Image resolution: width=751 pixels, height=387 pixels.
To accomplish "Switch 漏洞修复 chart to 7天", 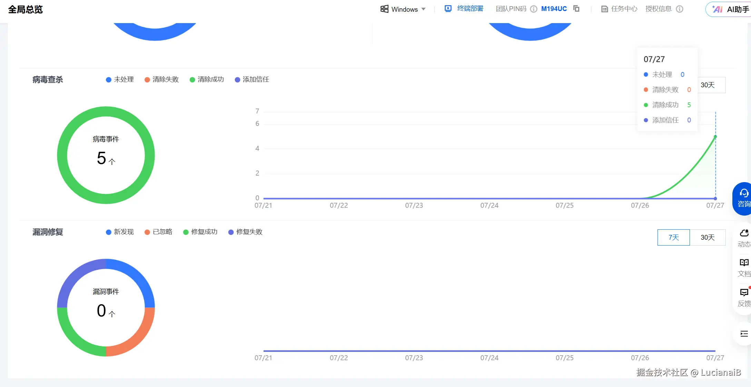I will coord(673,237).
